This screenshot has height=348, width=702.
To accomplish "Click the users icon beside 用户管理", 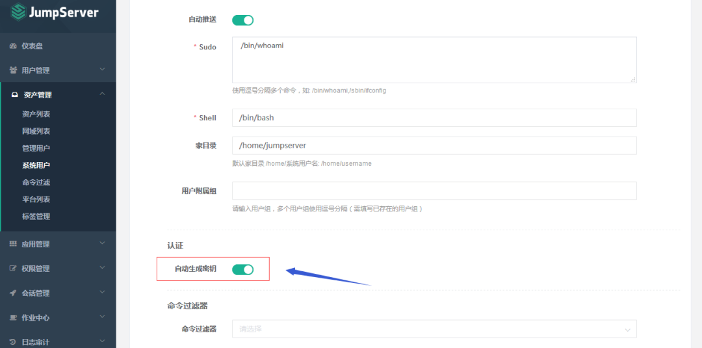I will (x=13, y=70).
